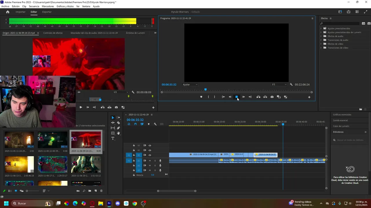Export frame from the Source monitor

tap(116, 107)
